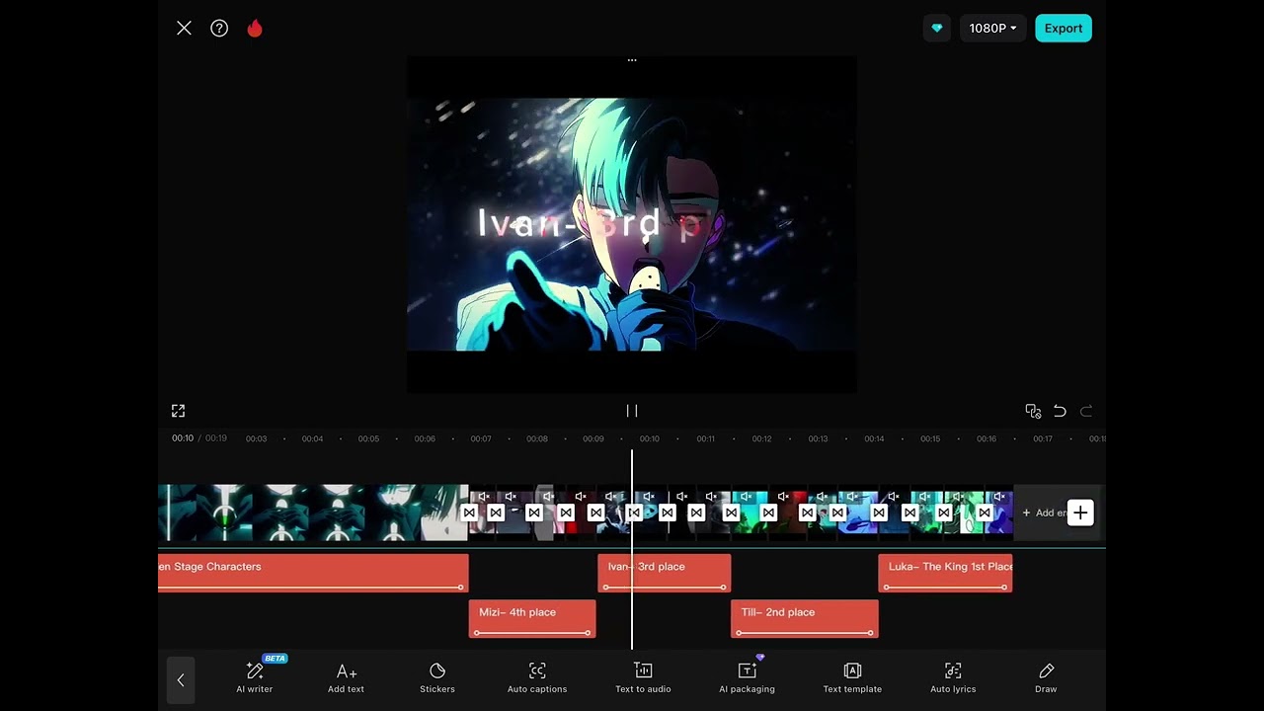The height and width of the screenshot is (711, 1264).
Task: Select the 'Mizi- 4th place' text clip
Action: tap(532, 618)
